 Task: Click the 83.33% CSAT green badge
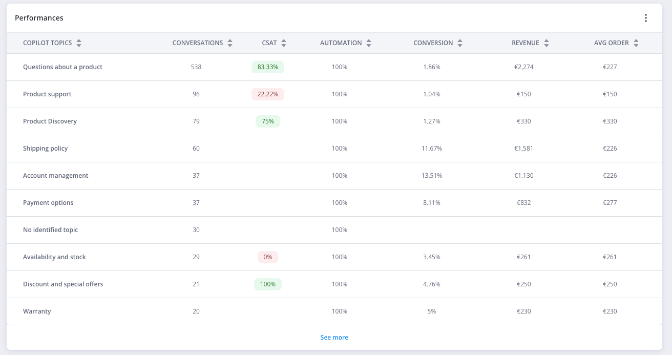[268, 67]
